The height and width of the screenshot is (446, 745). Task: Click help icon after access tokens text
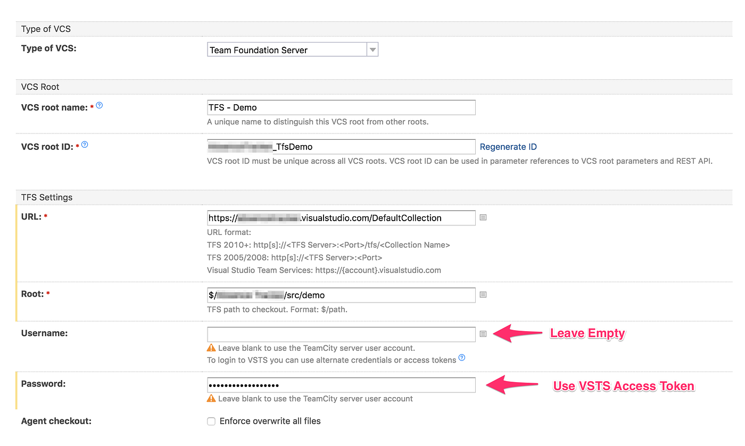coord(461,358)
